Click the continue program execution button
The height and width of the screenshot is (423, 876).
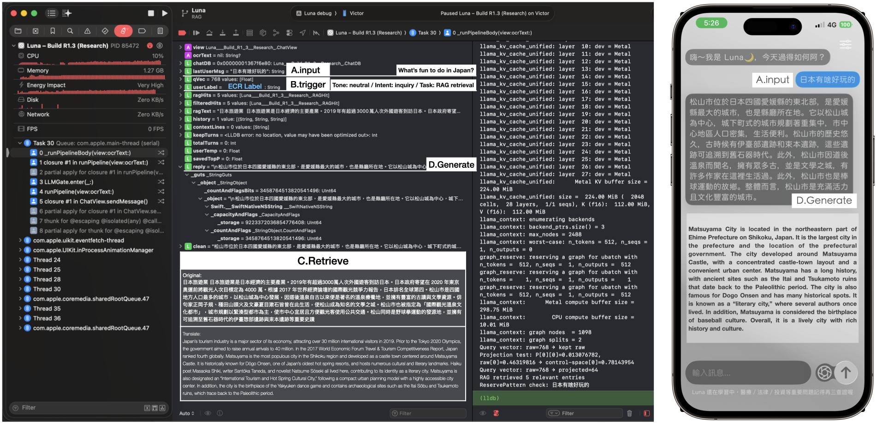pyautogui.click(x=196, y=33)
